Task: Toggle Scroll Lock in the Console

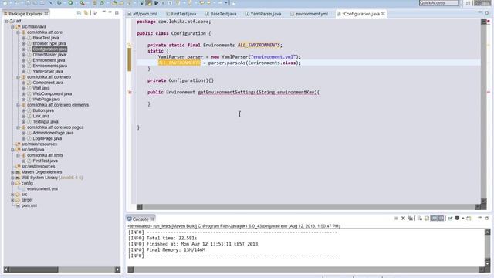Action: tap(427, 218)
